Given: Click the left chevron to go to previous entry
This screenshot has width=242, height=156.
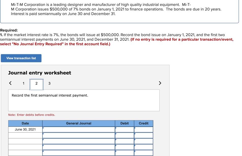Looking at the screenshot, I should 10,83.
